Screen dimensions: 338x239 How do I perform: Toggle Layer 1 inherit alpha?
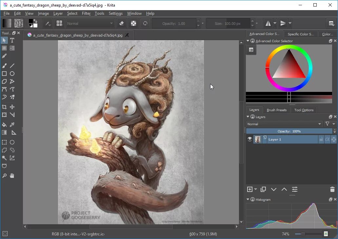tap(328, 139)
